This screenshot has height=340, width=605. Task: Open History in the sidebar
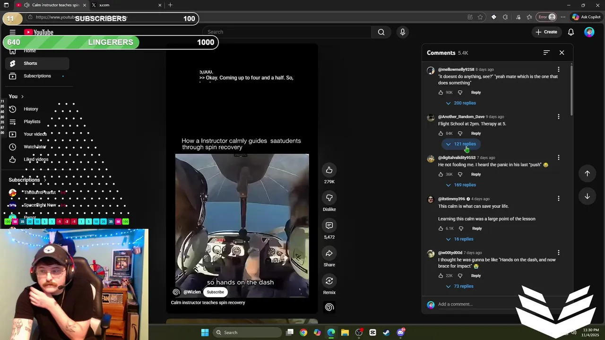(x=37, y=109)
